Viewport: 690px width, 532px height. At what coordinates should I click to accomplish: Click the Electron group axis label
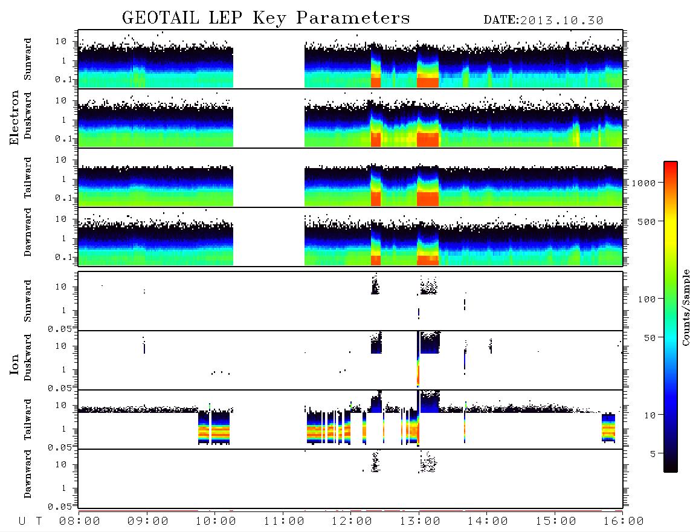pyautogui.click(x=14, y=117)
